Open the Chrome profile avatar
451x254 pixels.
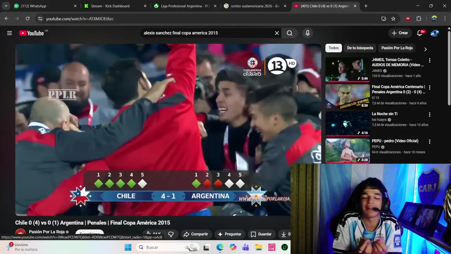pyautogui.click(x=434, y=19)
